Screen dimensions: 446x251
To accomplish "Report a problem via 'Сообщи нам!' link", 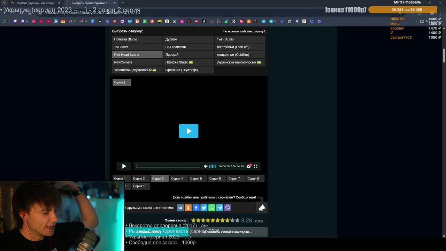I will [246, 197].
